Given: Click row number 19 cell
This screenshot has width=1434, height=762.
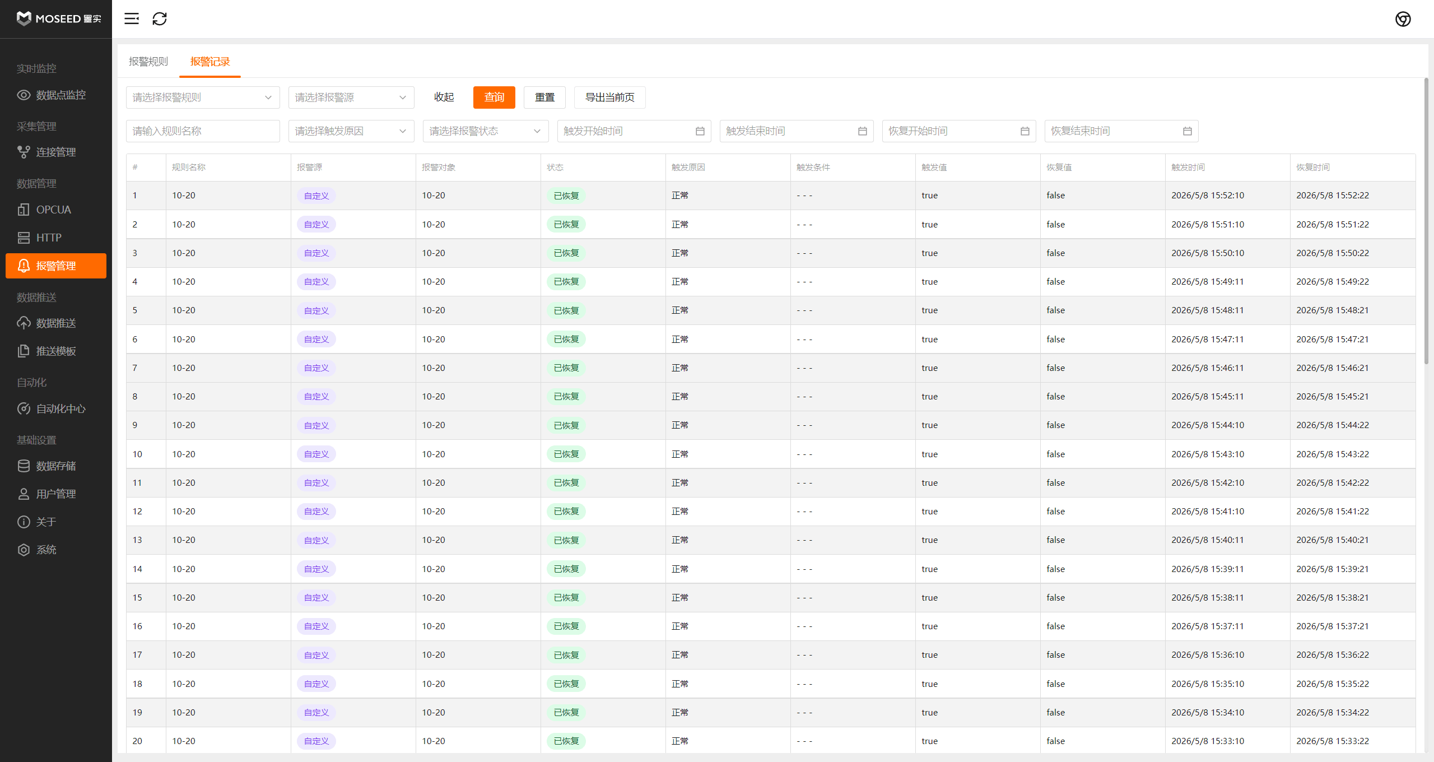Looking at the screenshot, I should tap(146, 713).
